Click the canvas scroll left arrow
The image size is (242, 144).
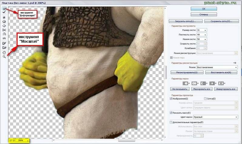[x=54, y=140]
